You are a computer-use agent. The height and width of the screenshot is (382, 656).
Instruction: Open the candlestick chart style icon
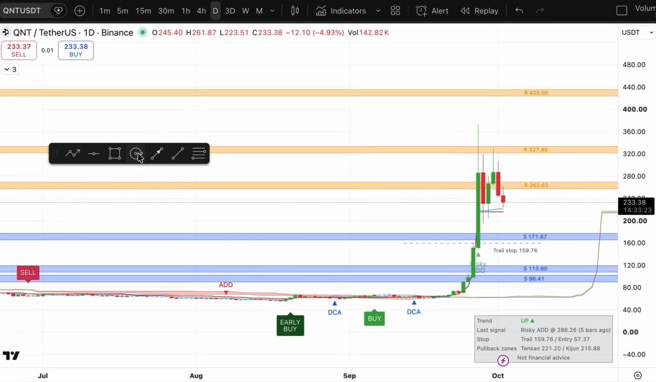click(x=295, y=10)
